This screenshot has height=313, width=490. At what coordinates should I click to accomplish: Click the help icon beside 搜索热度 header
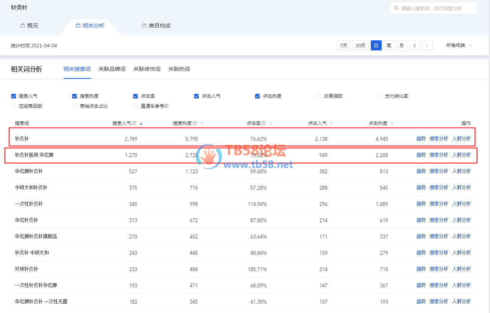coord(195,123)
